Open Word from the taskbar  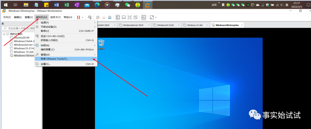[x=56, y=5]
